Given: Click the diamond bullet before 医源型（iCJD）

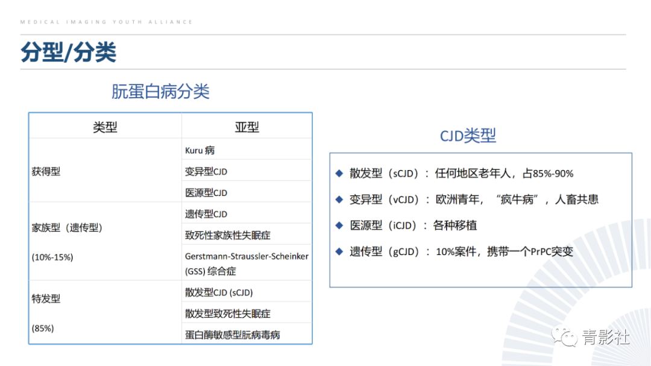Looking at the screenshot, I should click(339, 226).
